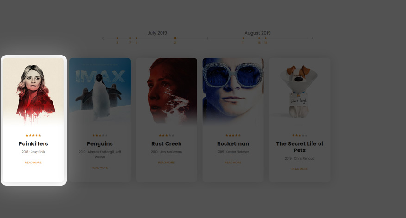Select August 16 timeline dot
Viewport: 406px width, 218px height.
[x=259, y=38]
